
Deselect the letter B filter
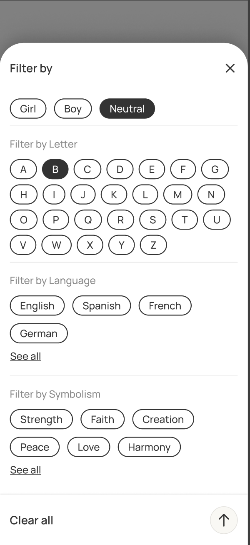(55, 170)
